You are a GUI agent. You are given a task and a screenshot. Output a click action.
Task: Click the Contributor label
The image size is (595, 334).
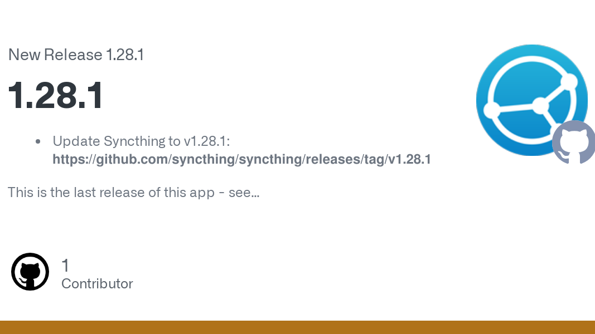pos(97,284)
